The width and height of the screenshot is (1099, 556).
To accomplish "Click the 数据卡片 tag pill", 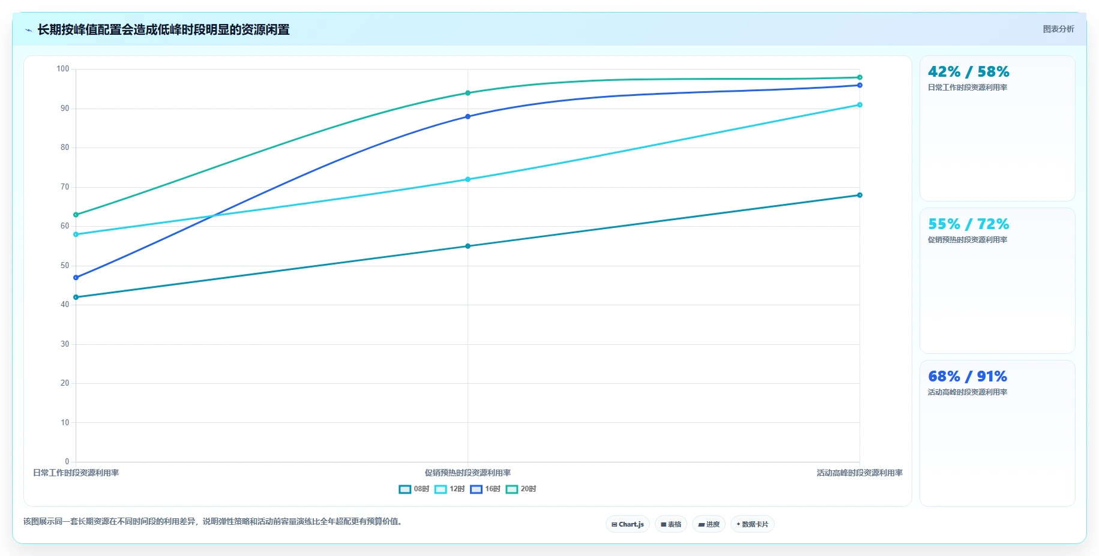I will pyautogui.click(x=752, y=524).
